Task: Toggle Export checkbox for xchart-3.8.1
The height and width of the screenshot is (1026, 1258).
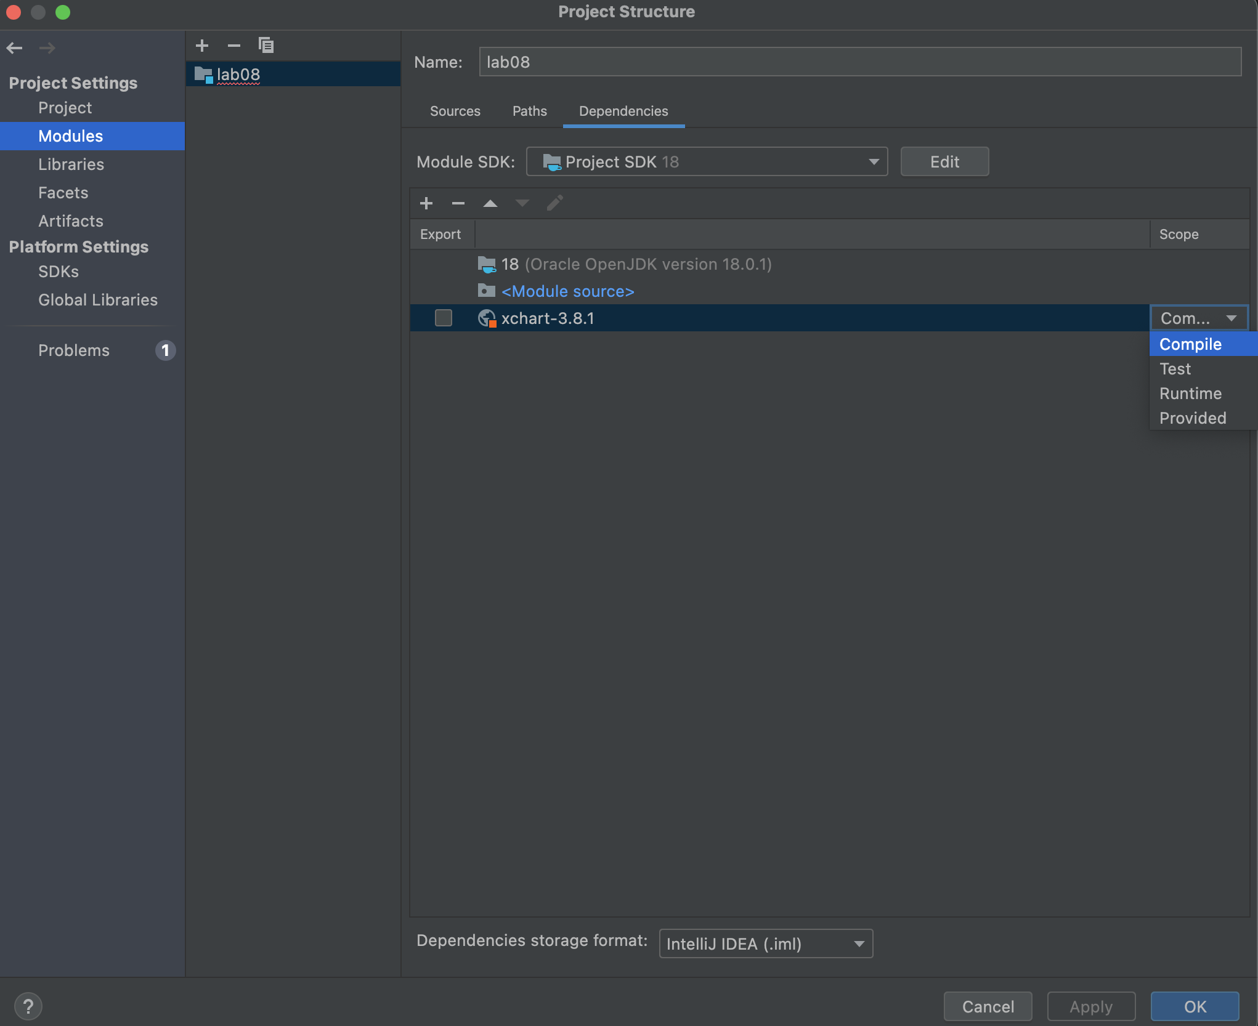Action: [x=444, y=318]
